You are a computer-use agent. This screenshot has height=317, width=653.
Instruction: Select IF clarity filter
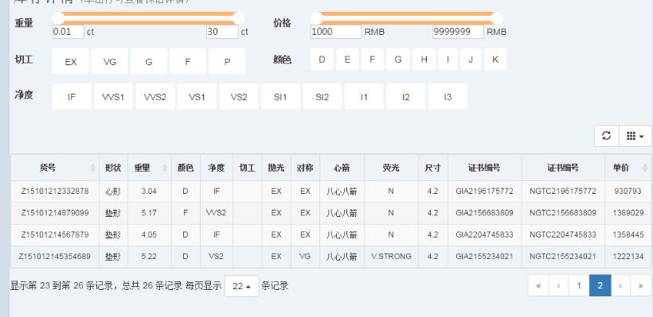pyautogui.click(x=72, y=97)
